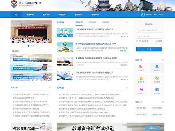Click news thumbnail with glasses on notebook
The width and height of the screenshot is (175, 131).
coord(65,76)
